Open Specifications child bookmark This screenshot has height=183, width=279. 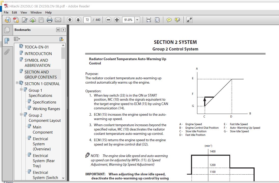45,102
